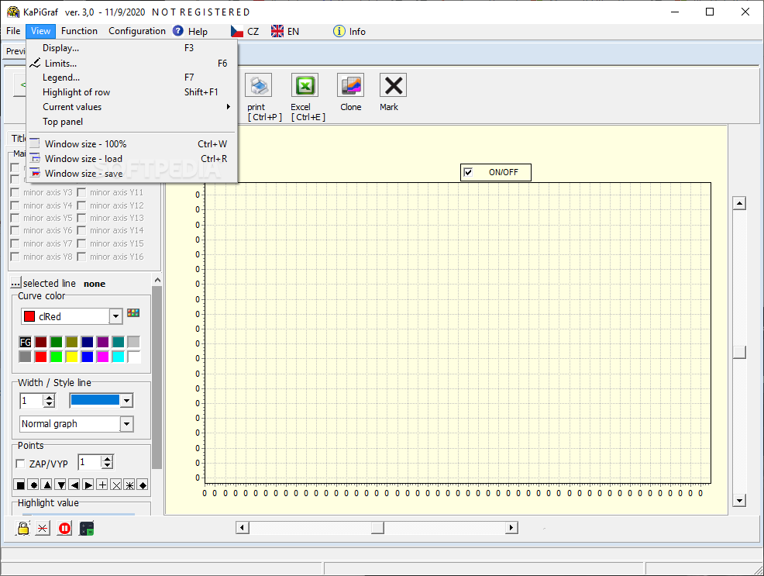
Task: Click the selected line ellipsis button
Action: [16, 283]
